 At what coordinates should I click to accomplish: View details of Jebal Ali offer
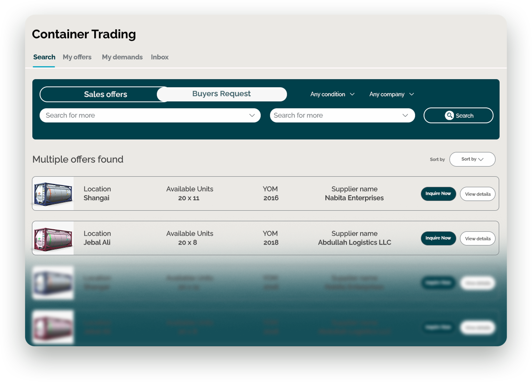477,239
